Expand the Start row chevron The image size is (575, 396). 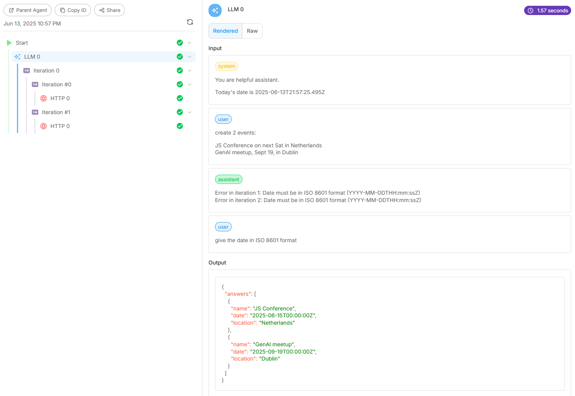190,43
